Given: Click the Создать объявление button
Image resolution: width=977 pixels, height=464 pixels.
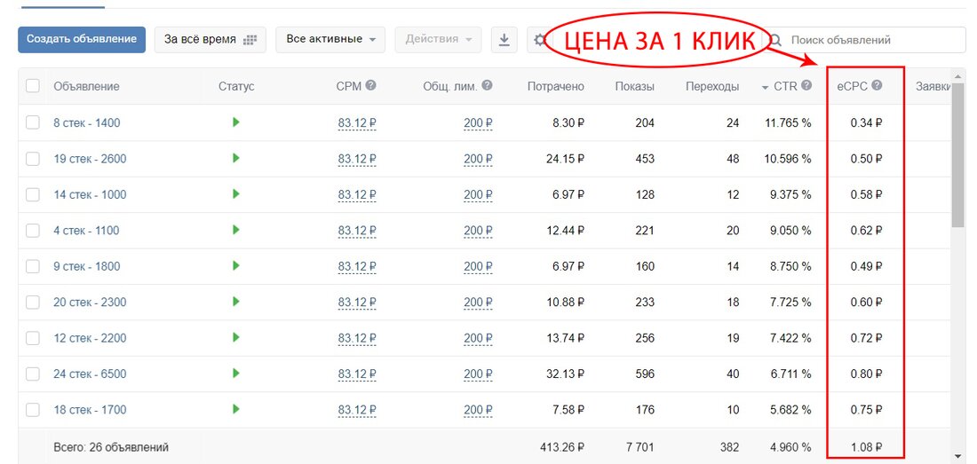Looking at the screenshot, I should click(x=82, y=40).
